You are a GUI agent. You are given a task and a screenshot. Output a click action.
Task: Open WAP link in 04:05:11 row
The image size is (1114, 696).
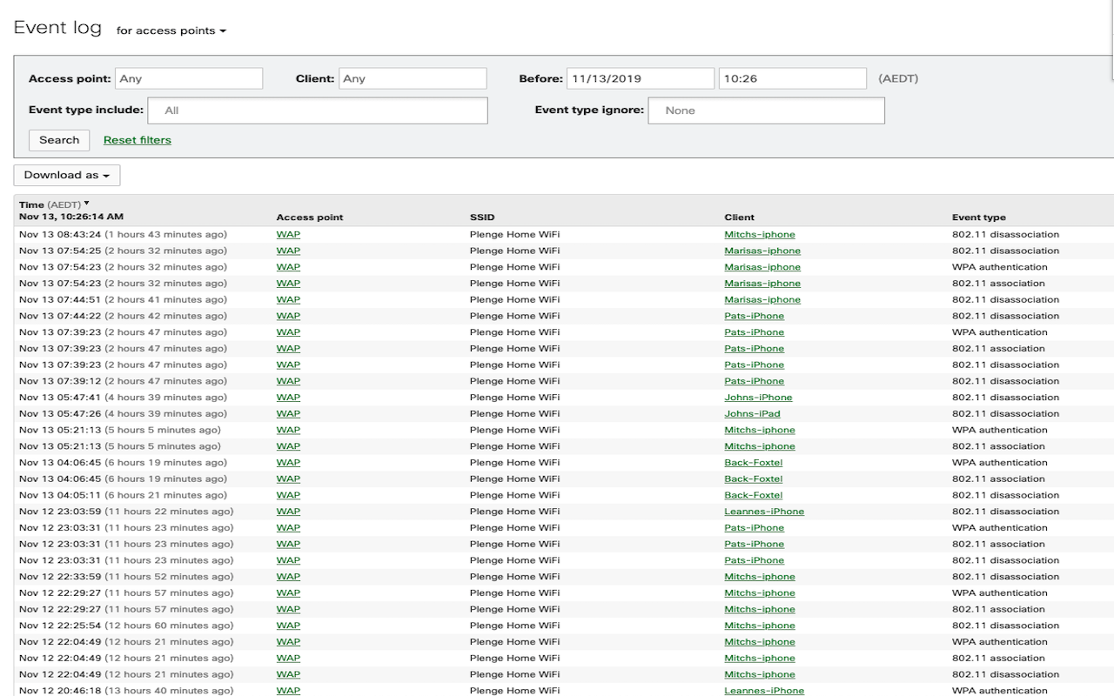[x=288, y=495]
